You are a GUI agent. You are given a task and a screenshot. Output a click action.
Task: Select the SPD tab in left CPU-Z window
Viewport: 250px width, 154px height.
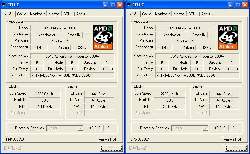67,14
